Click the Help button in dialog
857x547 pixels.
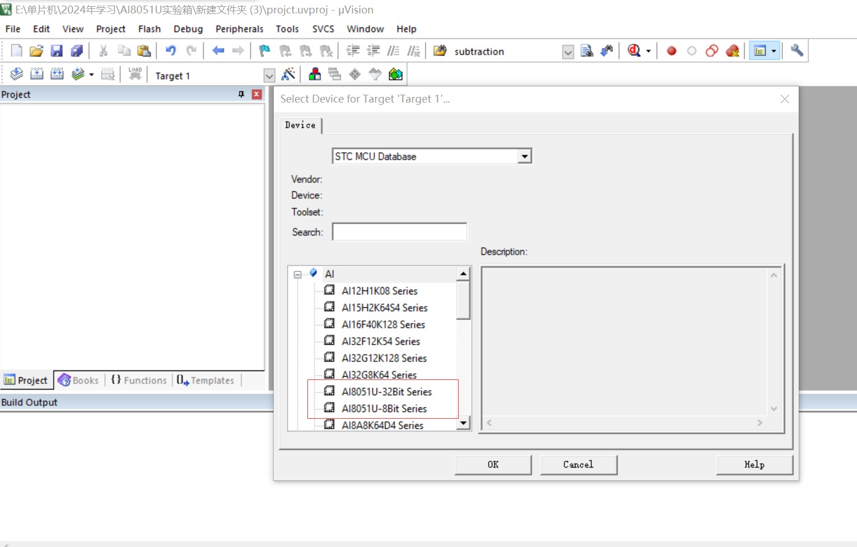(754, 465)
